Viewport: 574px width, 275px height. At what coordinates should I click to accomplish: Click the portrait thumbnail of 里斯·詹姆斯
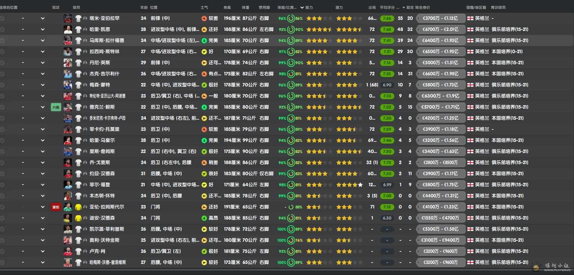68,152
